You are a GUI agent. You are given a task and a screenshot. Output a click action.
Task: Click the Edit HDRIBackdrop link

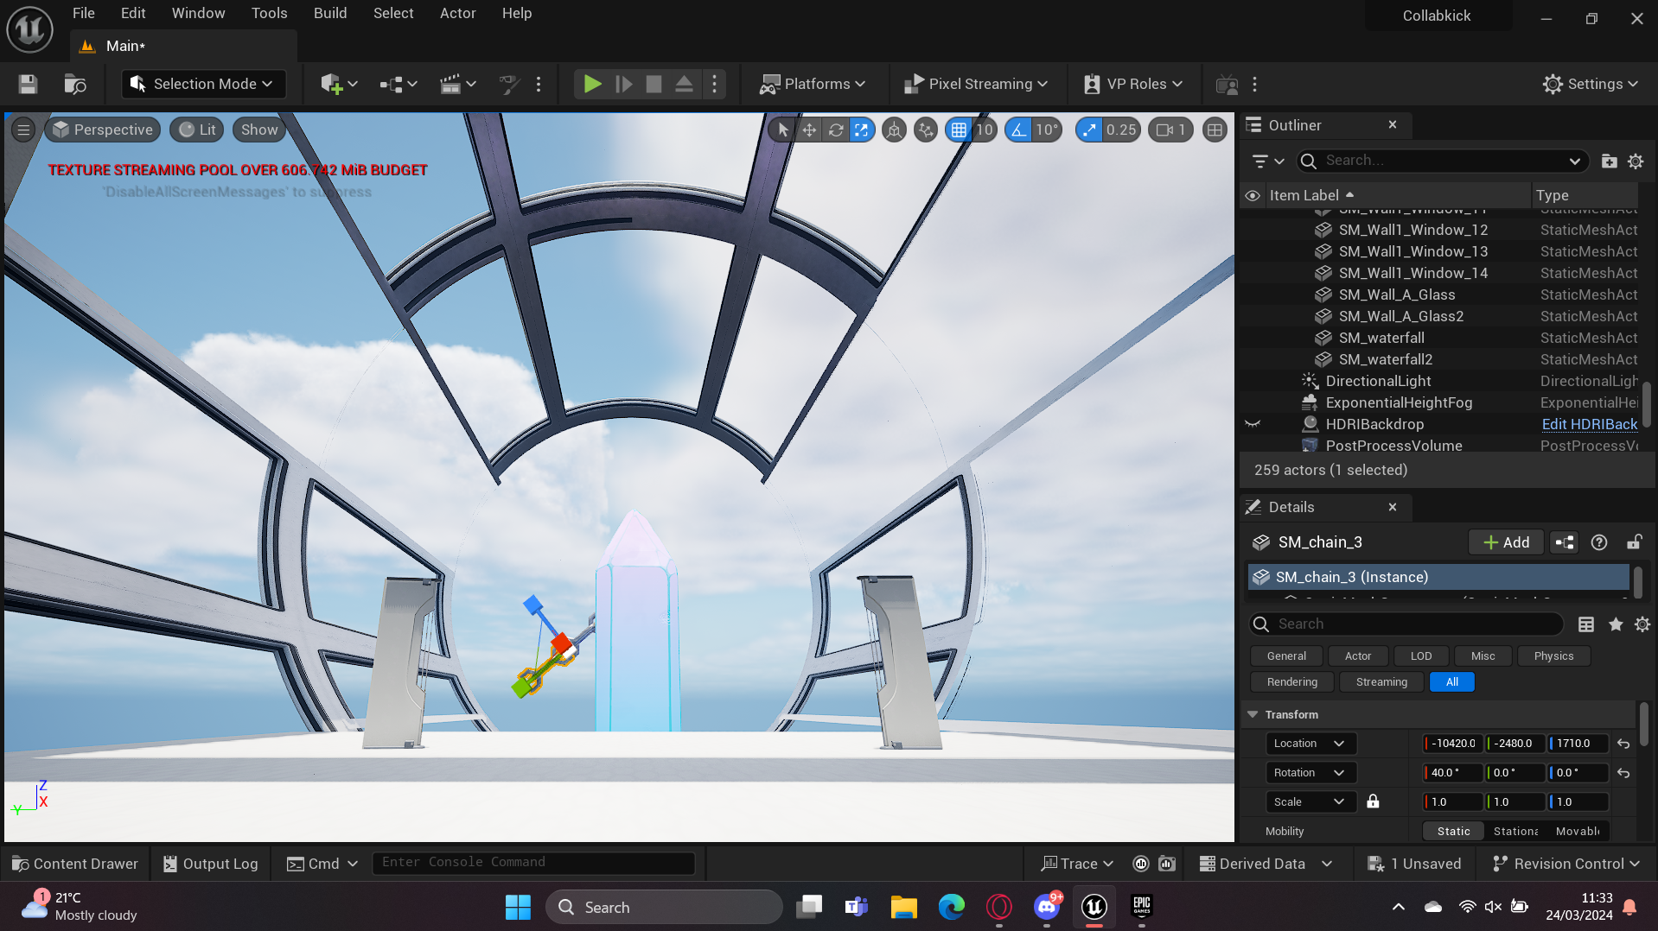click(x=1589, y=424)
